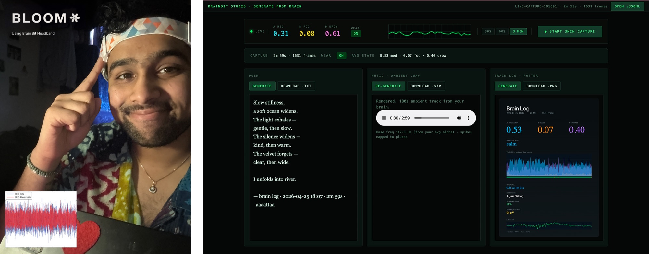This screenshot has height=254, width=649.
Task: Click the EEG data chart thumbnail
Action: [41, 219]
